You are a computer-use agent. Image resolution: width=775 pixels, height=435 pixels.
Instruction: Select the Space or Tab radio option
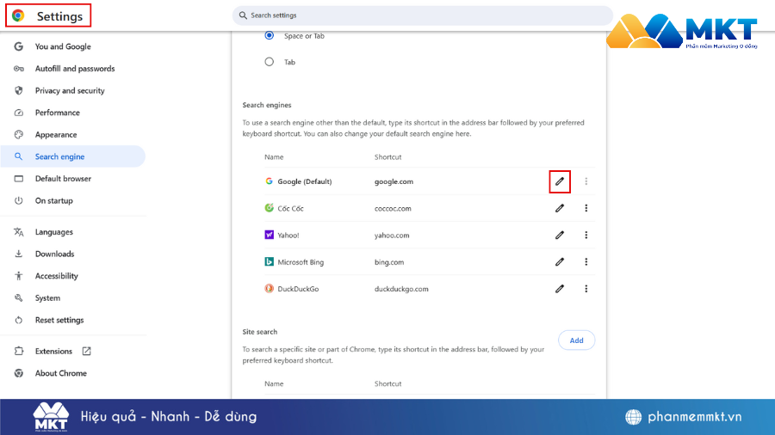click(269, 35)
